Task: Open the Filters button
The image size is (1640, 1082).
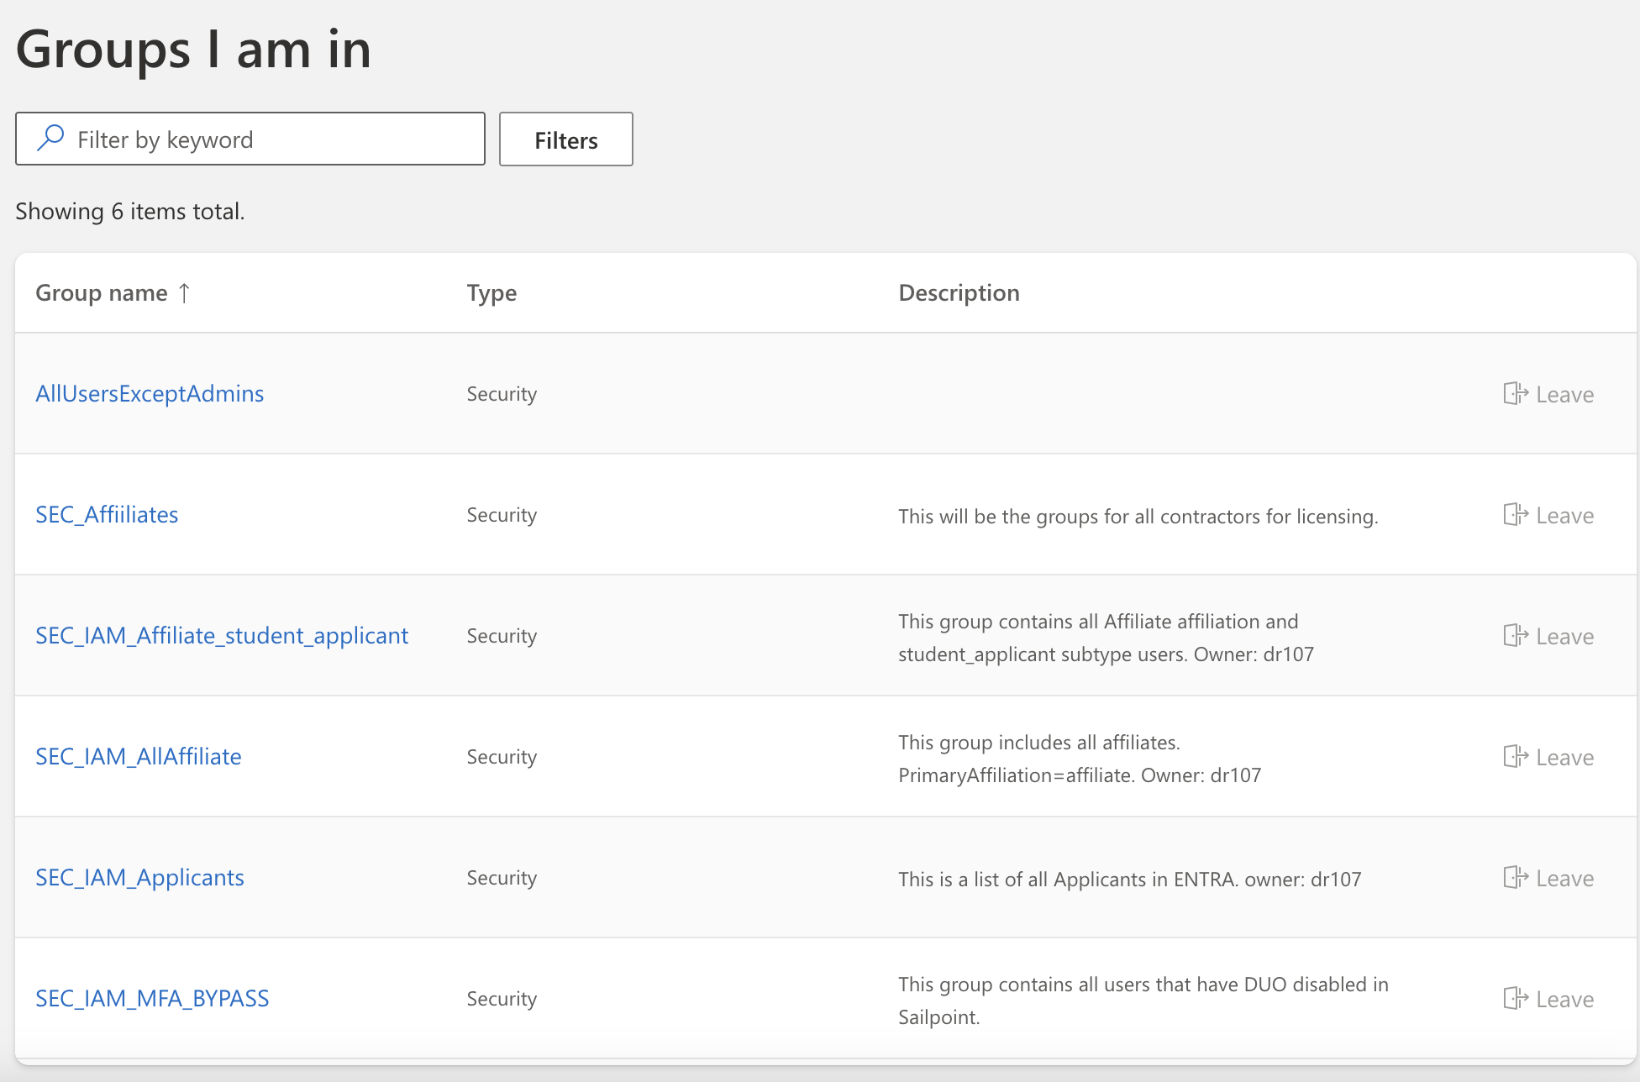Action: 565,139
